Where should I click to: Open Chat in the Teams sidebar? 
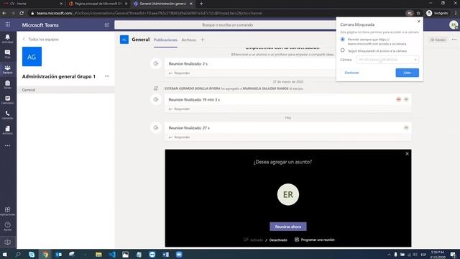tap(8, 54)
